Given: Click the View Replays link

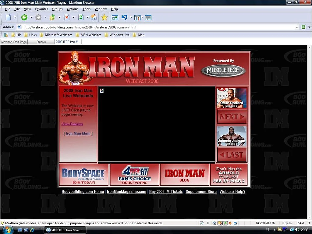Looking at the screenshot, I should tap(72, 124).
